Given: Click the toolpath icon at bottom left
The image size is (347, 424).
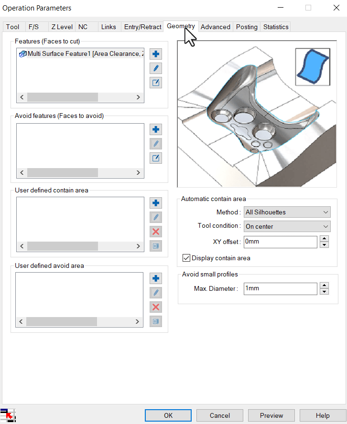Looking at the screenshot, I should coord(7,415).
